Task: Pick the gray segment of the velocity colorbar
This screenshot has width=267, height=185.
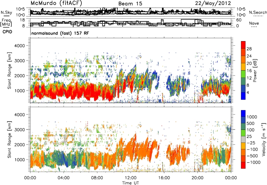Action: 243,140
